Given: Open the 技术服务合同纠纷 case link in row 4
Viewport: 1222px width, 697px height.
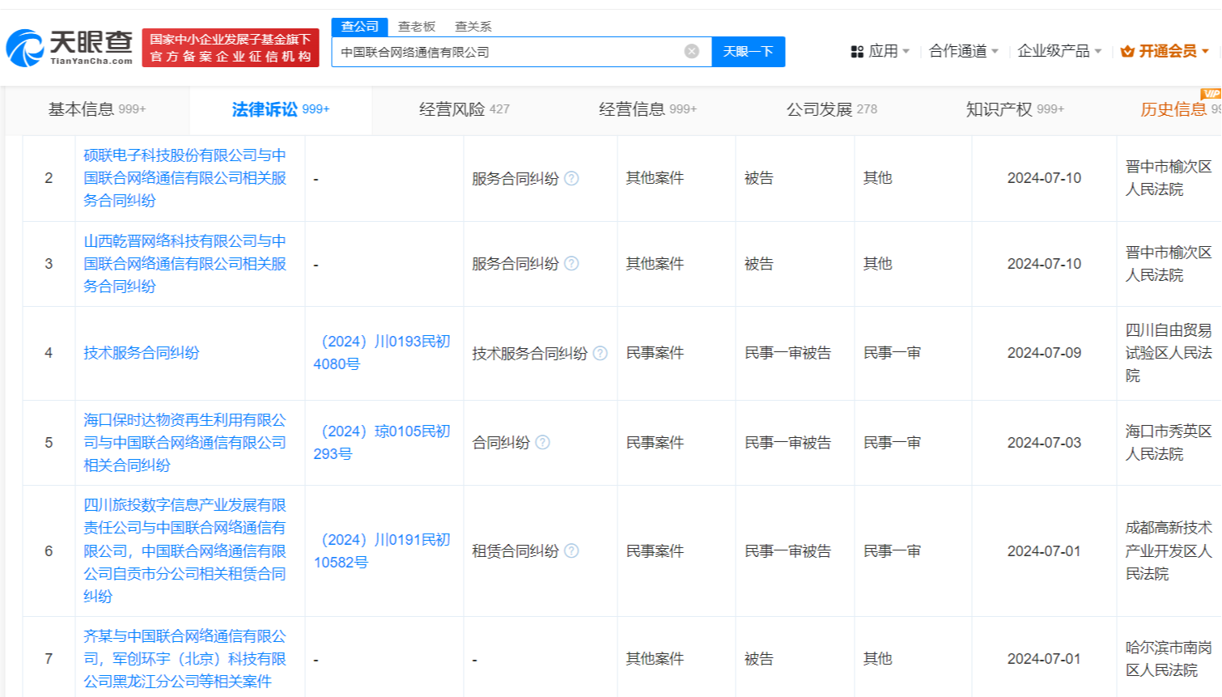Looking at the screenshot, I should pos(141,353).
